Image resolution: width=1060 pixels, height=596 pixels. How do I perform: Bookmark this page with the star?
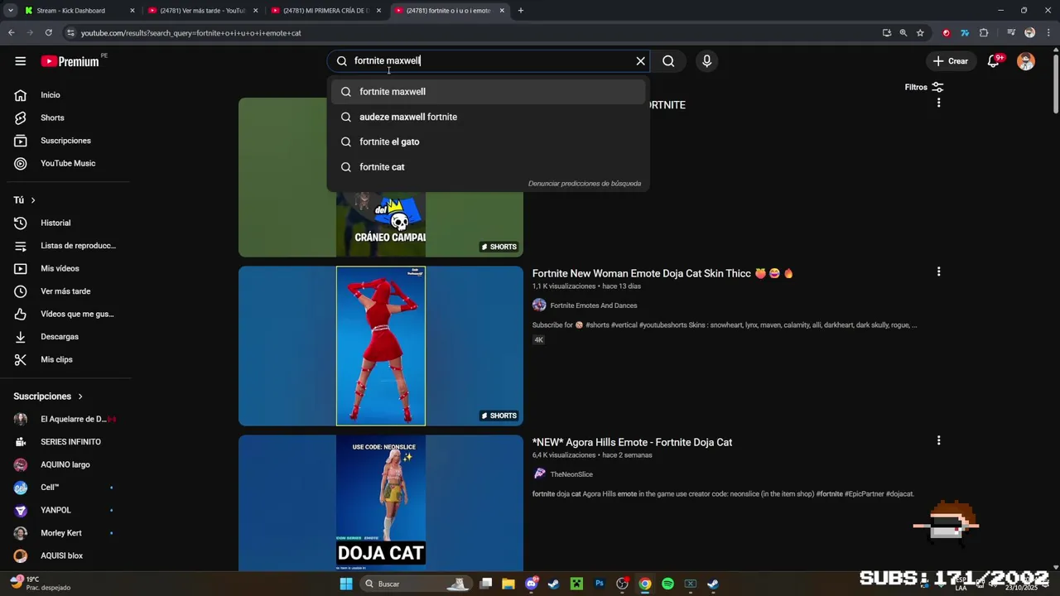click(920, 33)
